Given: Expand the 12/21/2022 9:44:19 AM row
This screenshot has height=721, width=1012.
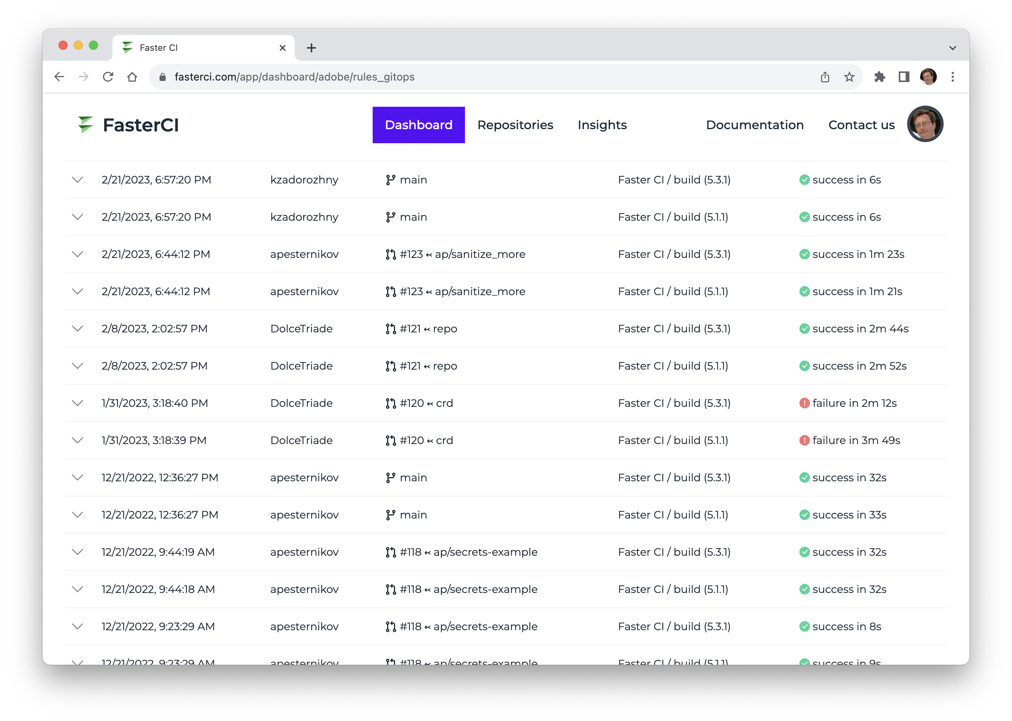Looking at the screenshot, I should click(77, 552).
